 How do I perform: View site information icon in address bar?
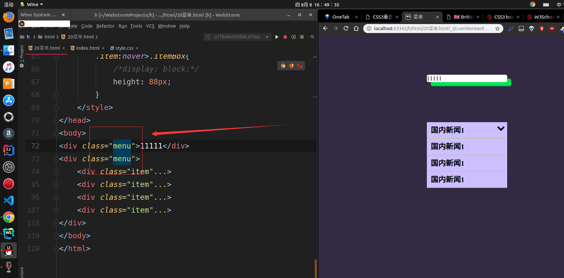(369, 29)
